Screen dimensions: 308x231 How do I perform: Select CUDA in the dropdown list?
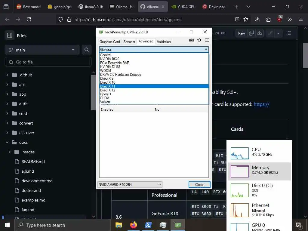(x=154, y=98)
